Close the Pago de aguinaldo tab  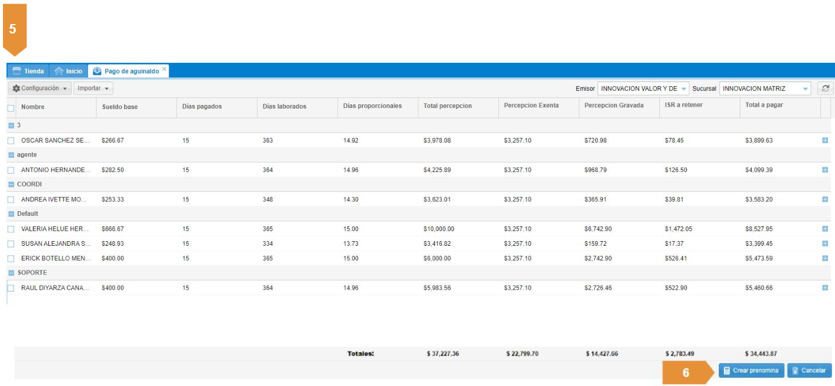165,69
